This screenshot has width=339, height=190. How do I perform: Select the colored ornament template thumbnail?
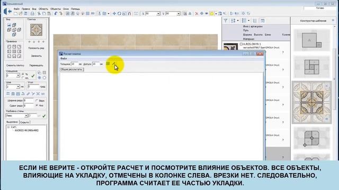coord(311,102)
